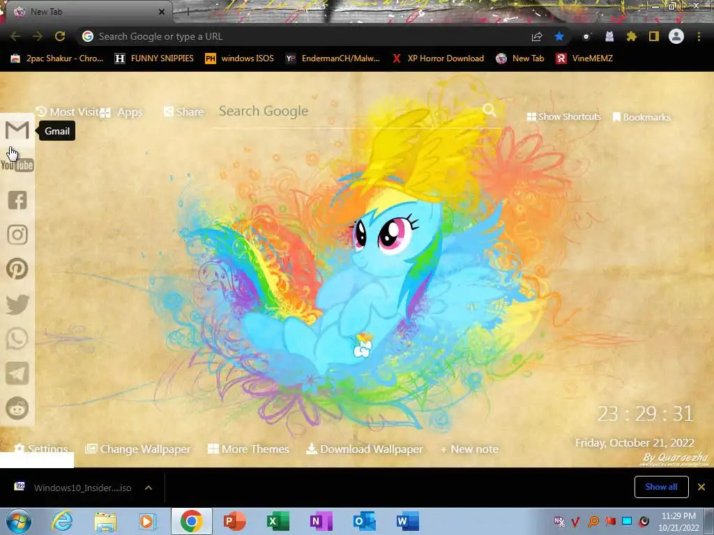The width and height of the screenshot is (714, 535).
Task: Open Gmail from the sidebar
Action: [x=17, y=130]
